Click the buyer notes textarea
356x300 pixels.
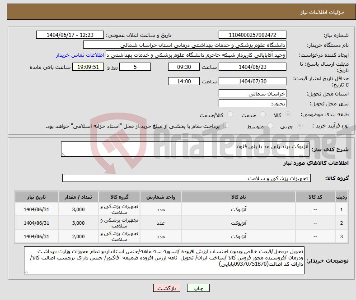(164, 260)
